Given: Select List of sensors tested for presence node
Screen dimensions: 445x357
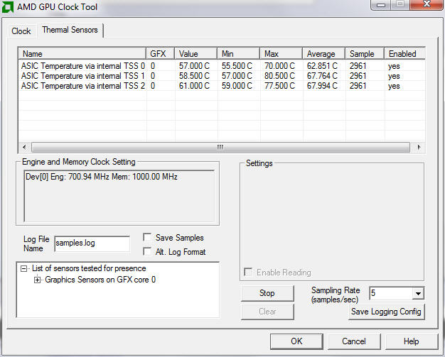Looking at the screenshot, I should click(89, 268).
